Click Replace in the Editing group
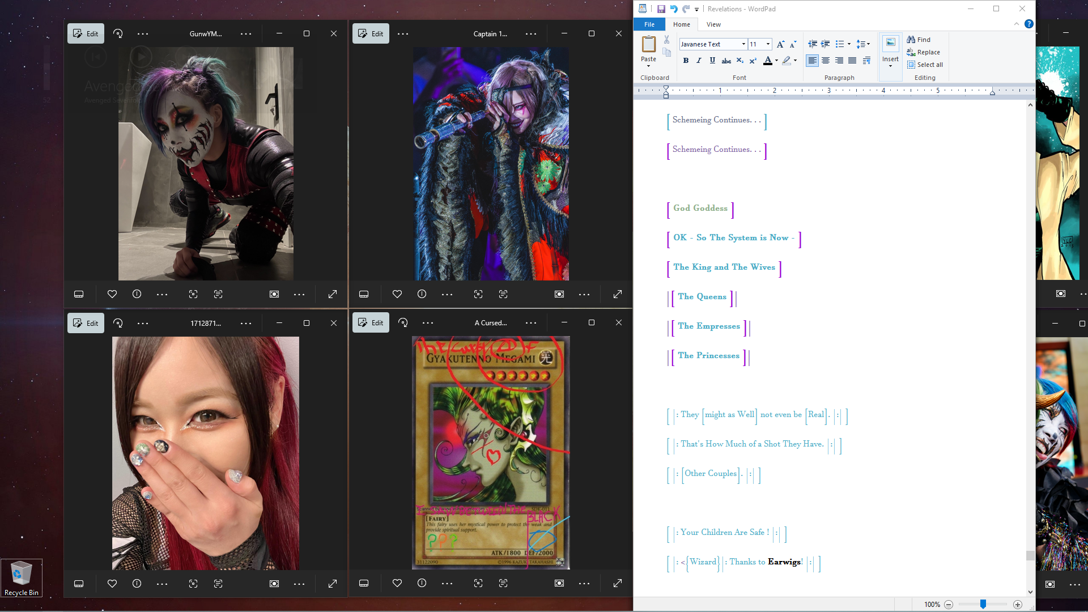 click(x=923, y=52)
